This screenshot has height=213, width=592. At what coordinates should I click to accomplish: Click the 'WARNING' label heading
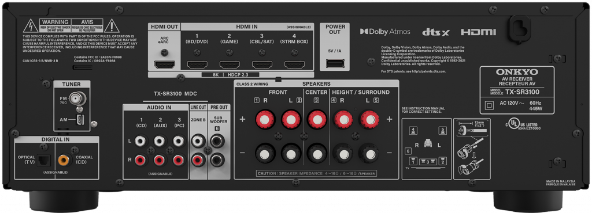tap(55, 22)
